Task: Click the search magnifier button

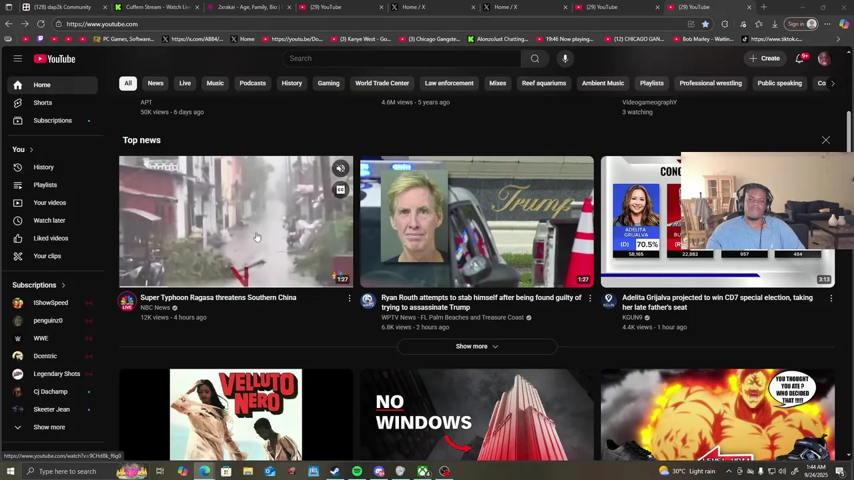Action: (x=534, y=59)
